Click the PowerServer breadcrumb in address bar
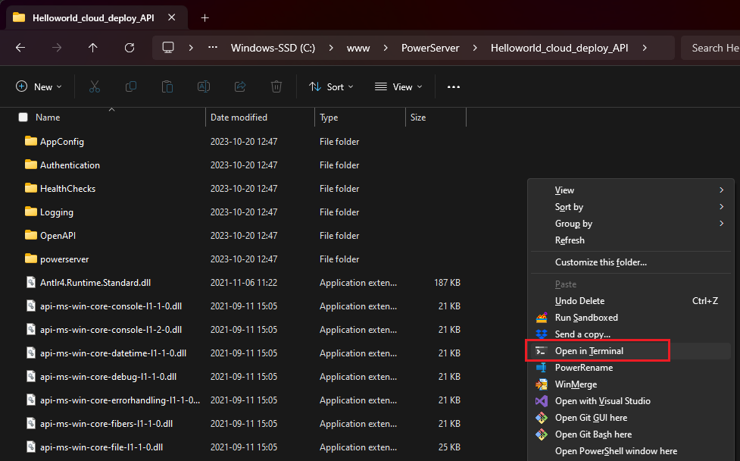The width and height of the screenshot is (740, 461). tap(430, 48)
